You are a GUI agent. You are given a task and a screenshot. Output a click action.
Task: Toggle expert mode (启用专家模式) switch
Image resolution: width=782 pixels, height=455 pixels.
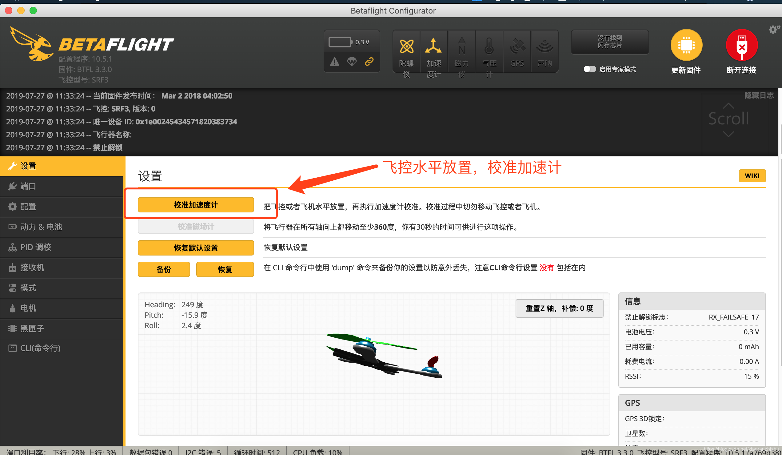click(x=590, y=69)
